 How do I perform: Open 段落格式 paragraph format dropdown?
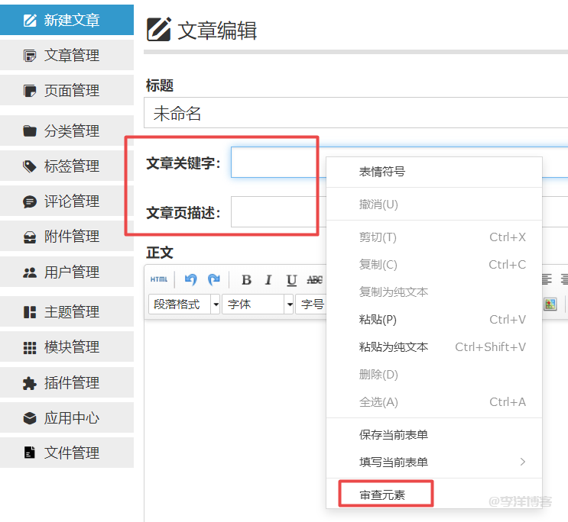tap(183, 304)
